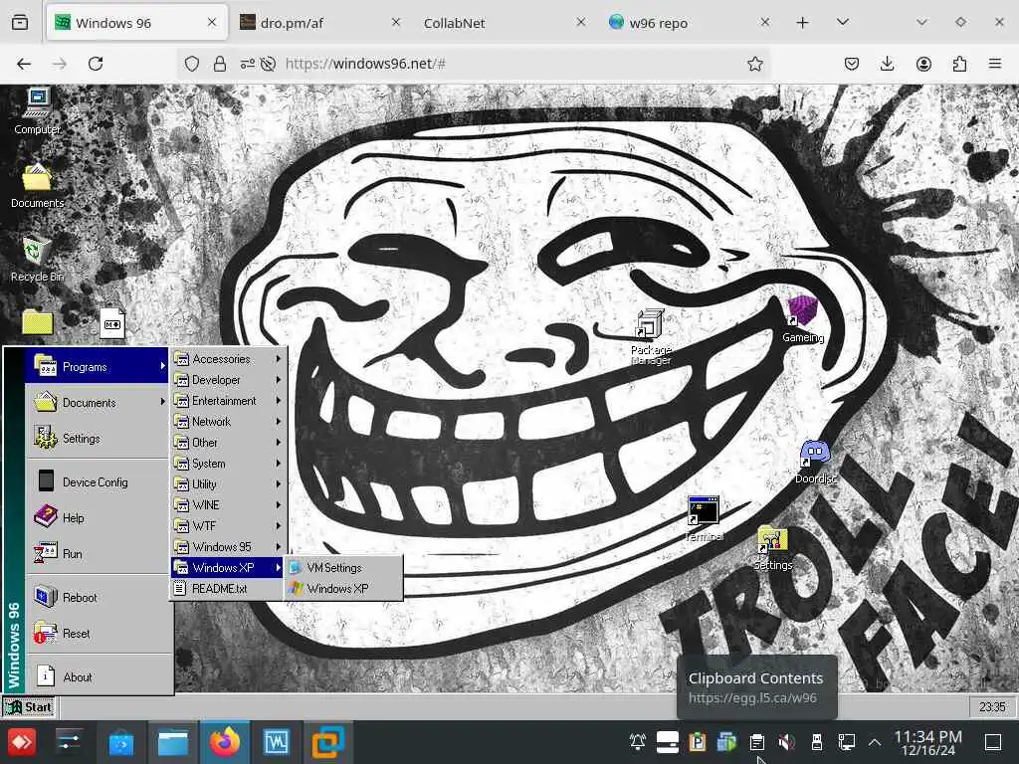Image resolution: width=1019 pixels, height=764 pixels.
Task: Reload the current page
Action: coord(96,64)
